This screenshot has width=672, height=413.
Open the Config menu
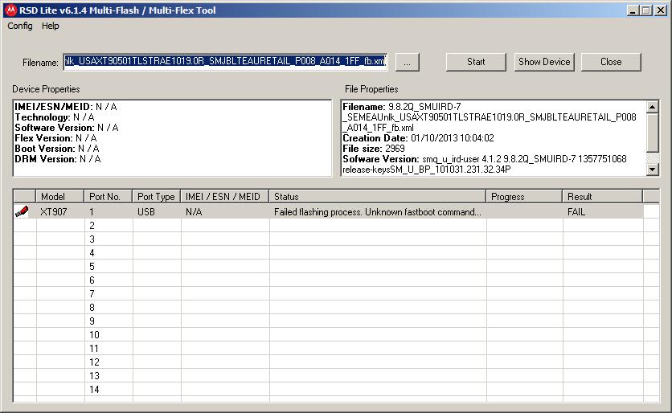pyautogui.click(x=20, y=26)
